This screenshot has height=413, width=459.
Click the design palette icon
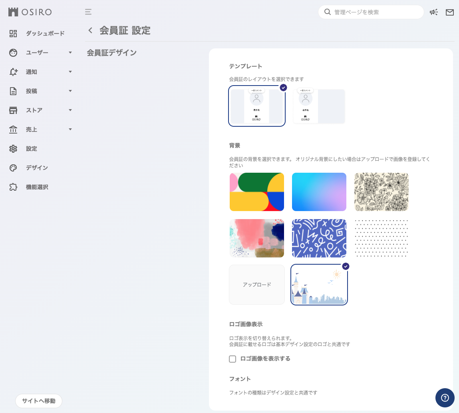(x=13, y=168)
